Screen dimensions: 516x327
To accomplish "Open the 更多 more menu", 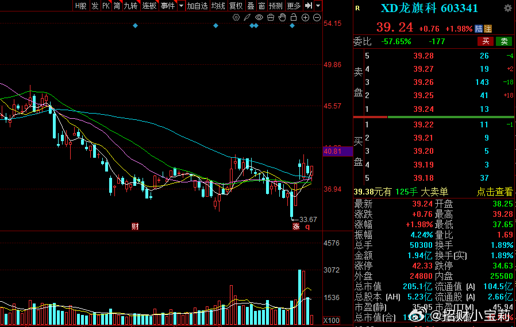I will click(x=294, y=6).
